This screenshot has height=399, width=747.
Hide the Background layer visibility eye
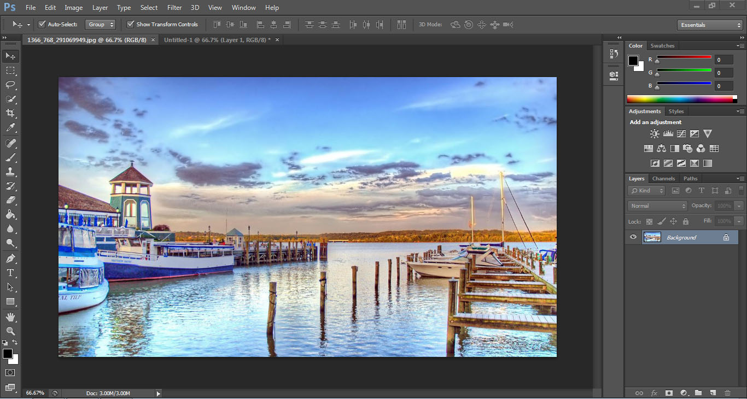click(x=633, y=237)
